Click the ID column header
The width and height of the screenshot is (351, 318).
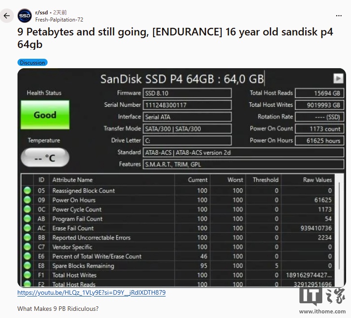[41, 180]
